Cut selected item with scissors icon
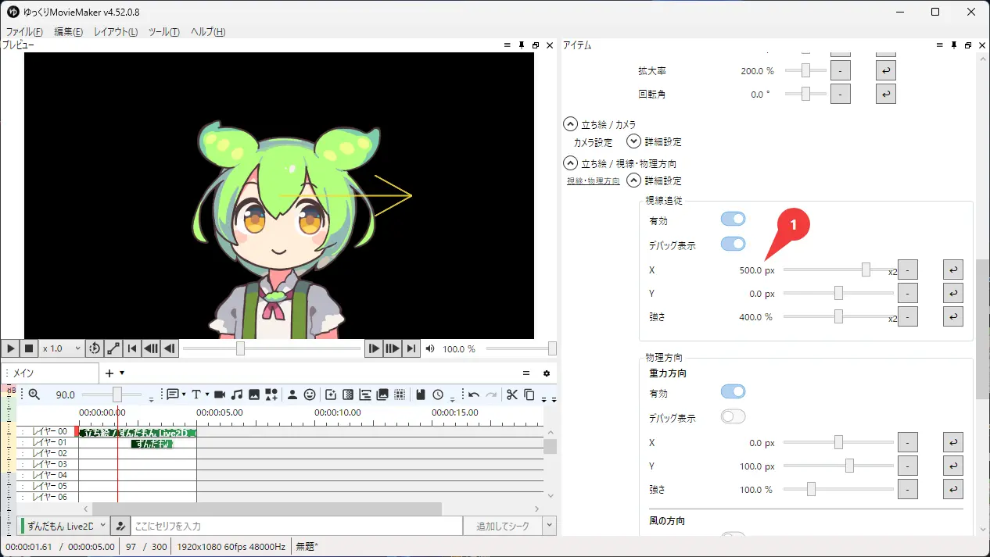Image resolution: width=990 pixels, height=557 pixels. point(512,395)
